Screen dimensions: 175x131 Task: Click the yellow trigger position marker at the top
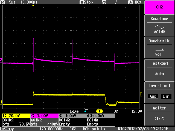click(33, 5)
